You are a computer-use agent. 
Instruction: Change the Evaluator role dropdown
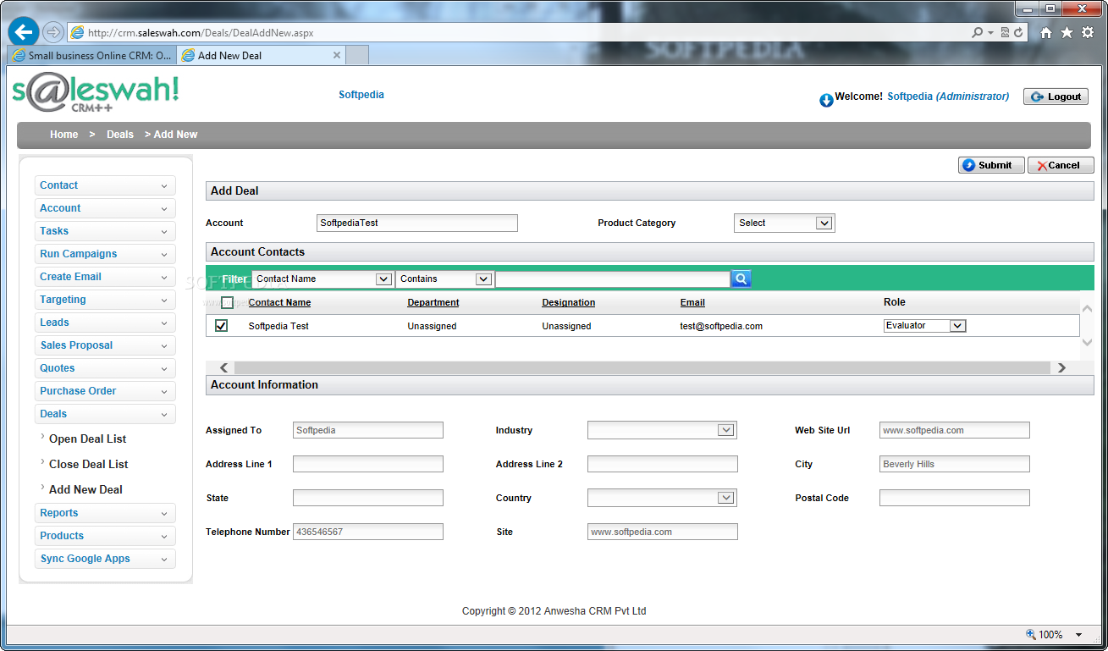click(924, 326)
